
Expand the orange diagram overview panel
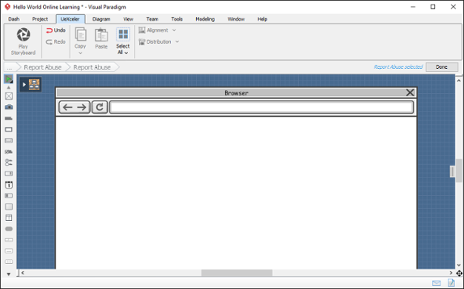[x=24, y=84]
